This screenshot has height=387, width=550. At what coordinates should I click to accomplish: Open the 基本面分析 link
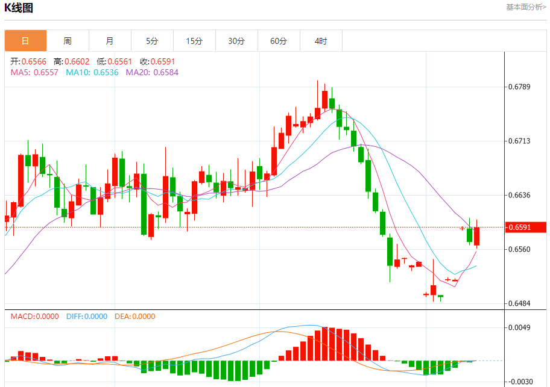(525, 7)
